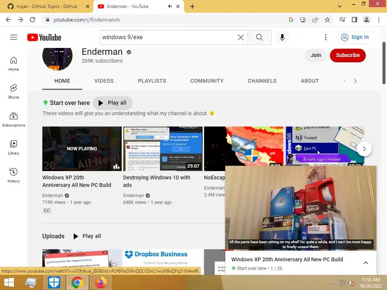Screen dimensions: 387x290
Task: Open Shorts in the left sidebar
Action: 14,91
